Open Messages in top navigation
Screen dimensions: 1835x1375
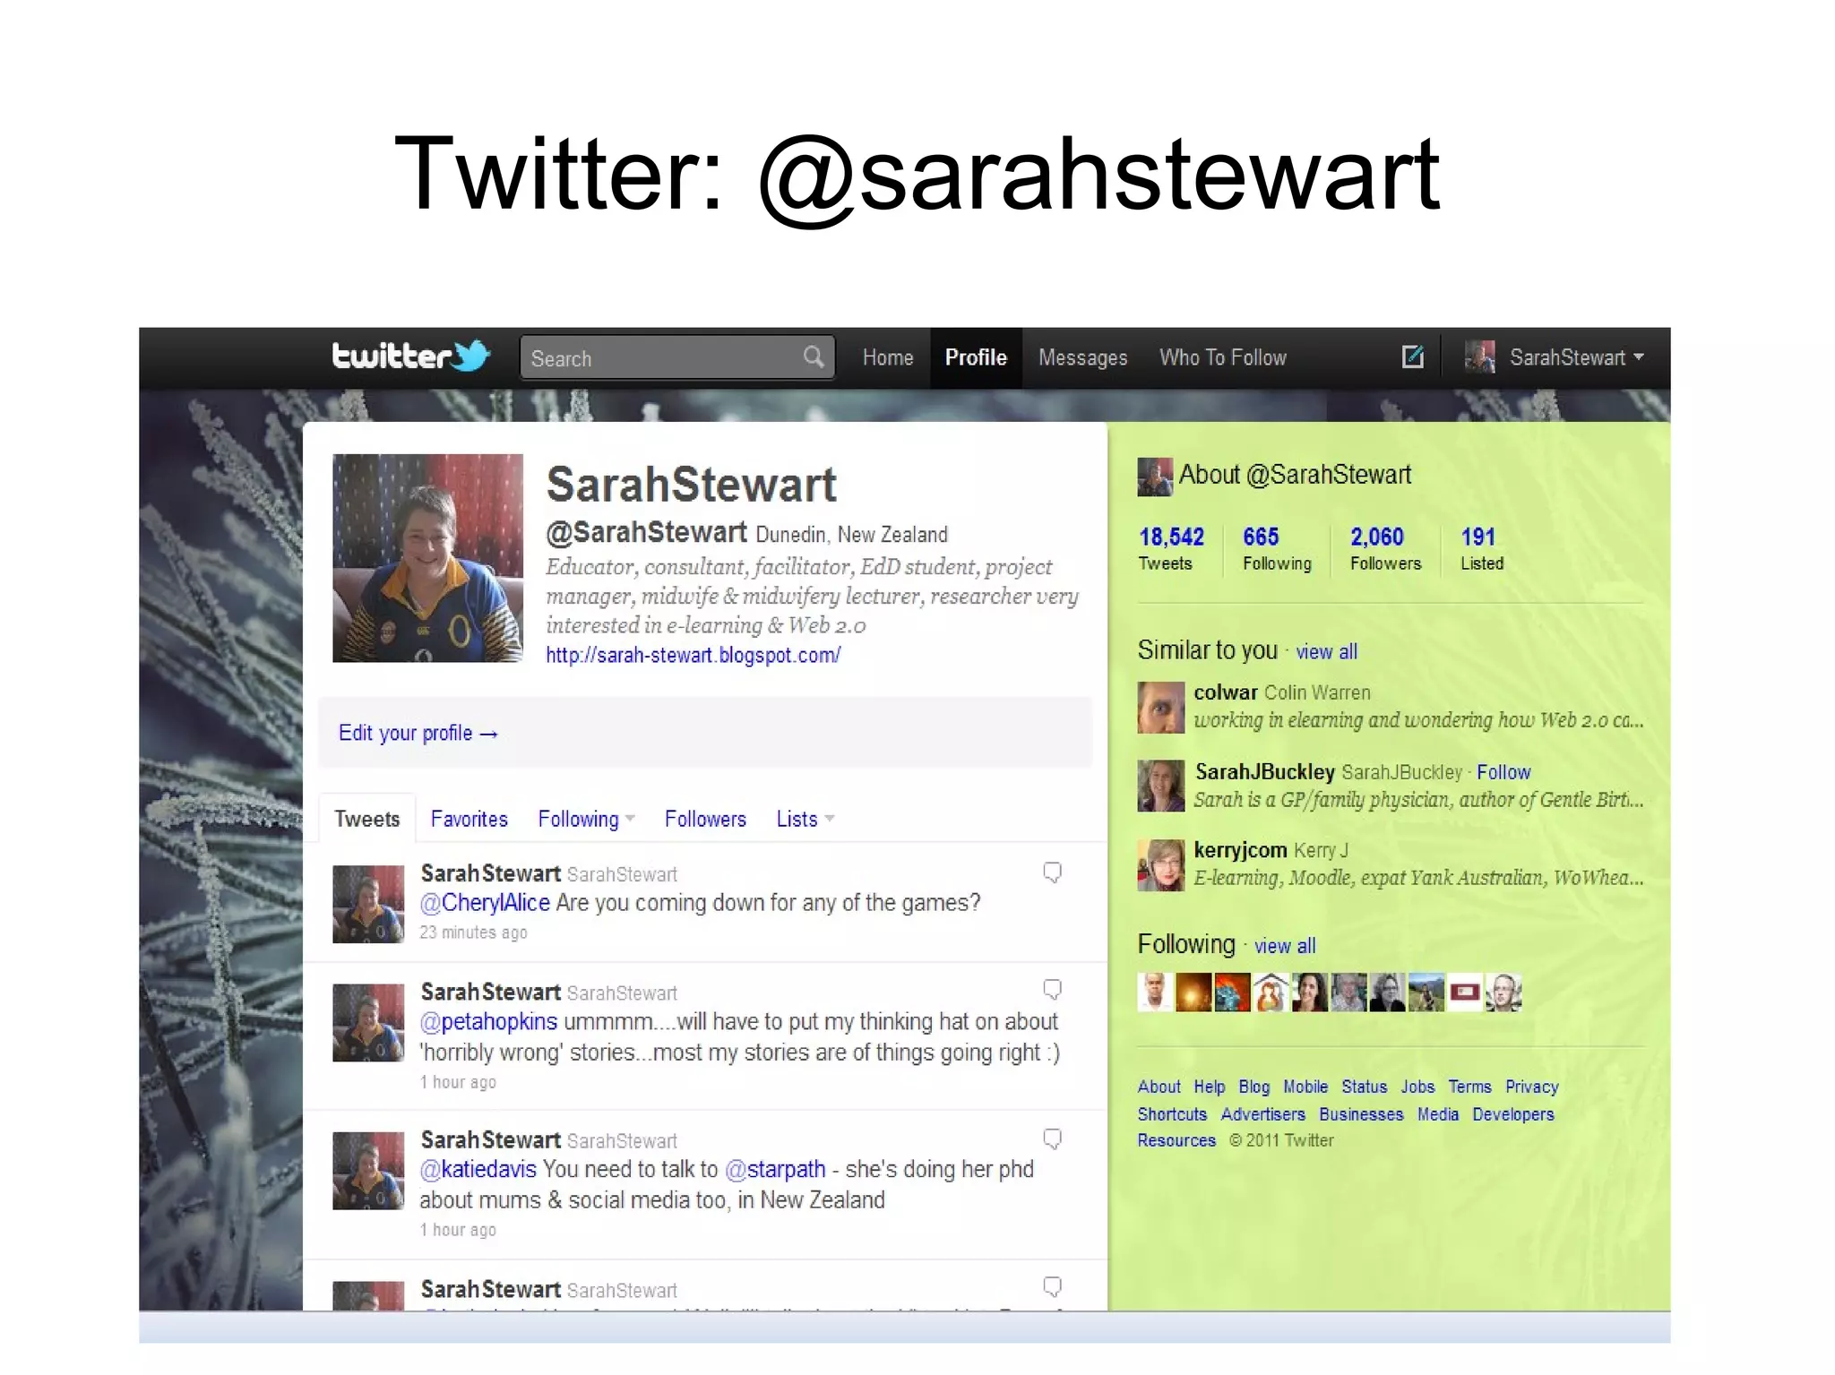[1082, 357]
